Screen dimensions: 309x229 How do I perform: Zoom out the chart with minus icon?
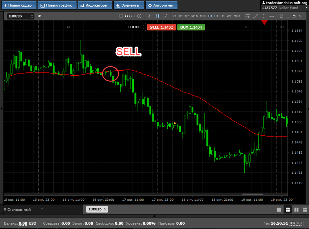point(121,16)
